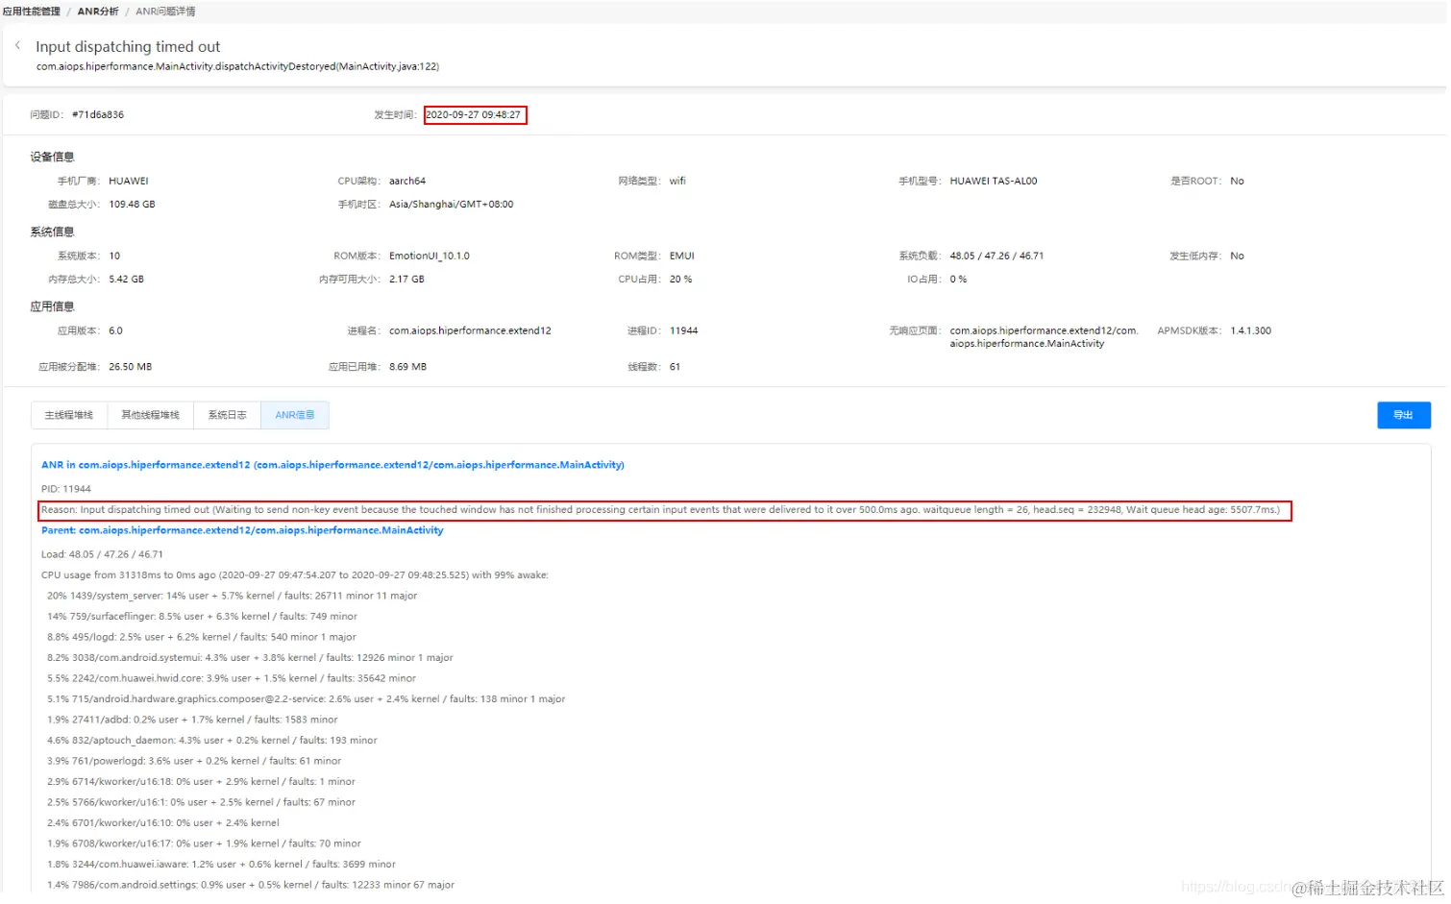
Task: Select total memory value 5.42 GB
Action: click(x=126, y=279)
